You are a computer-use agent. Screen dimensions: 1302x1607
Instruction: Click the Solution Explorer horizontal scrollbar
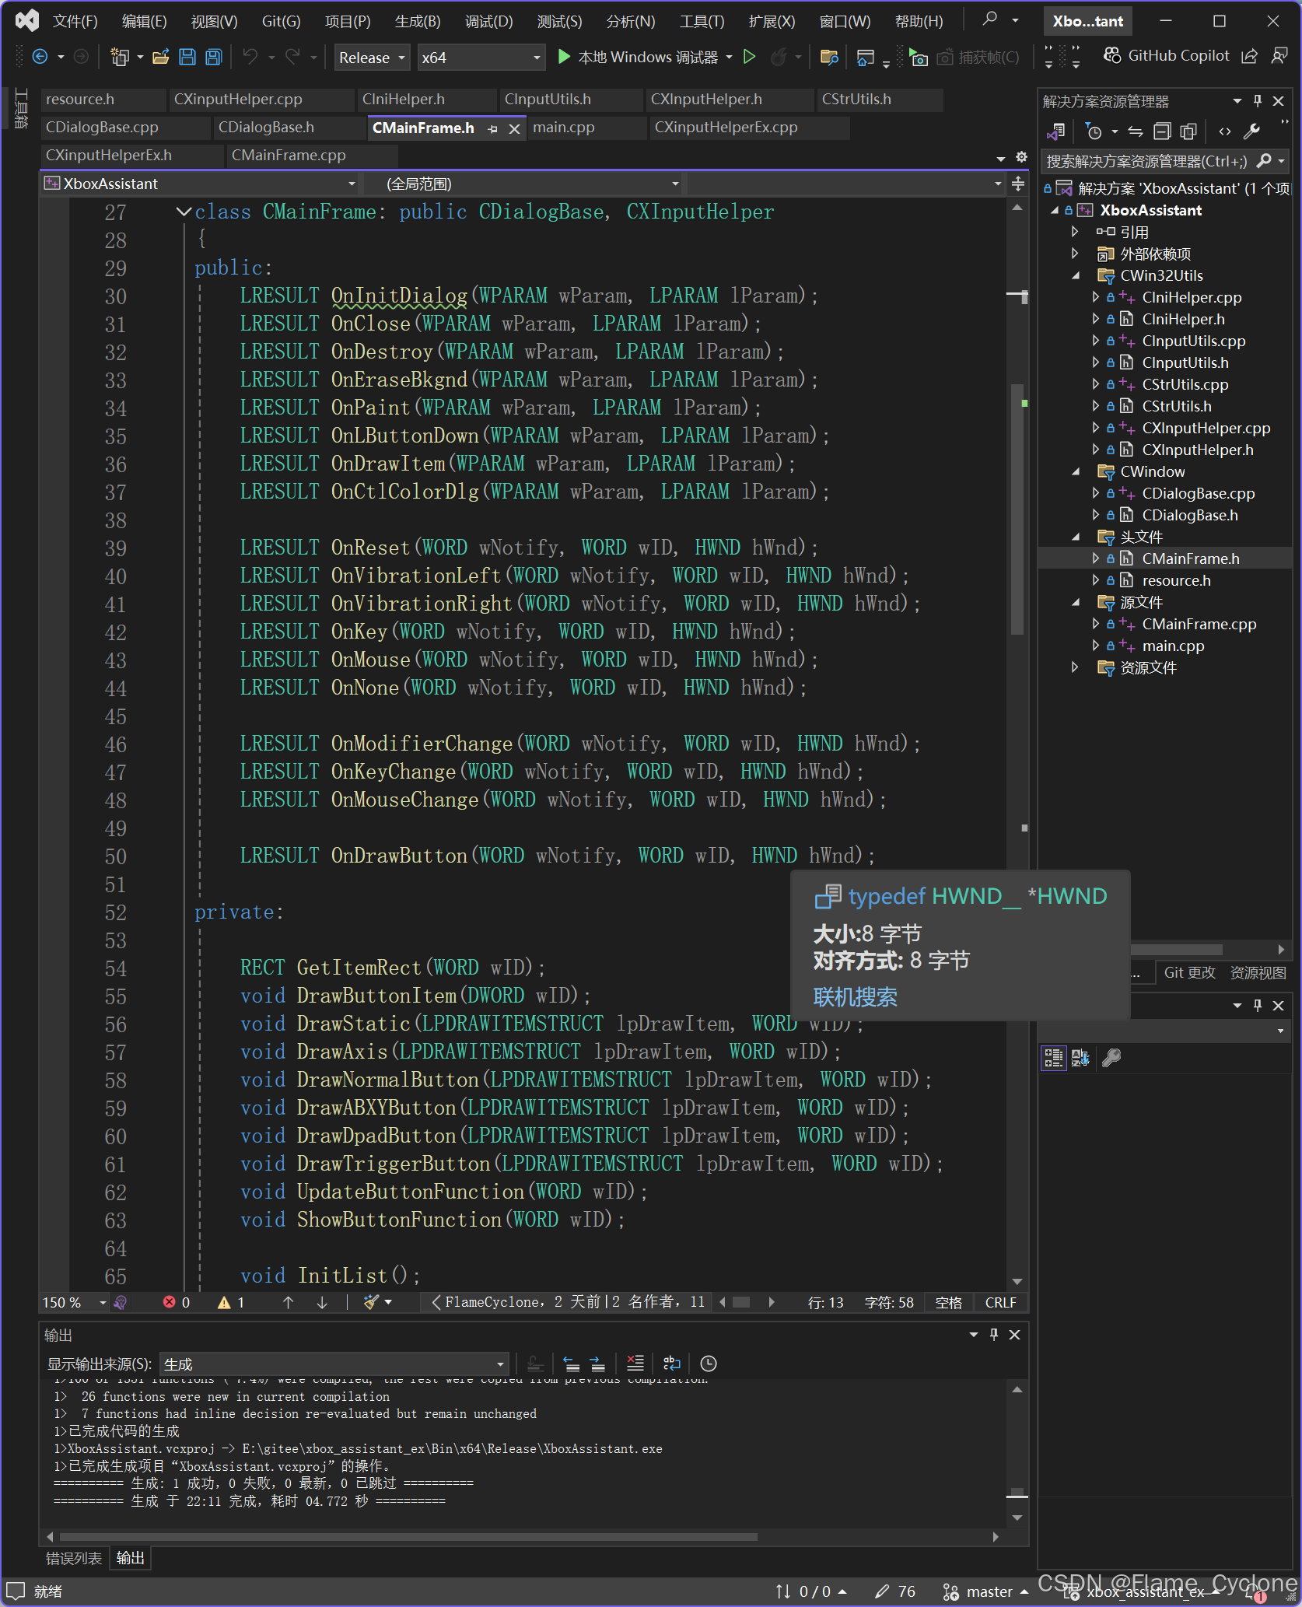[1177, 950]
